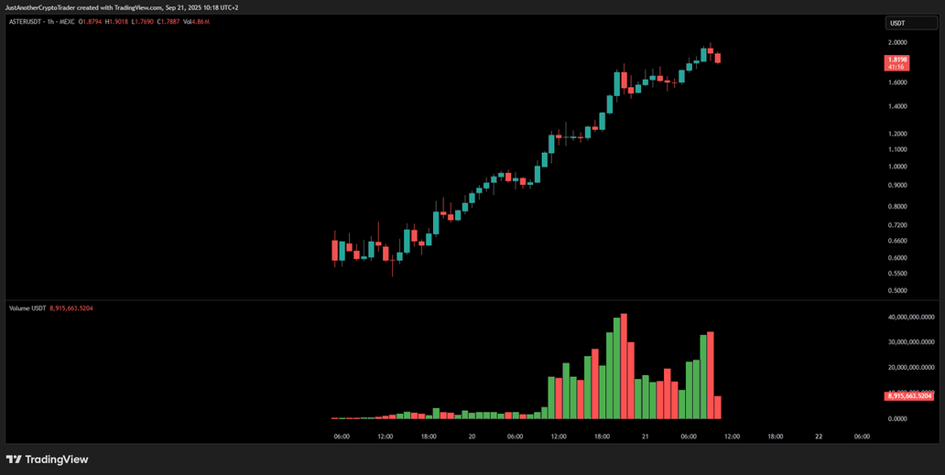
Task: Click the date label 21 on time axis
Action: click(x=645, y=437)
